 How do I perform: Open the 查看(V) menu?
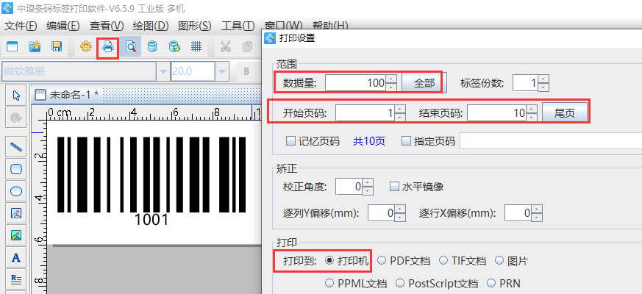107,26
